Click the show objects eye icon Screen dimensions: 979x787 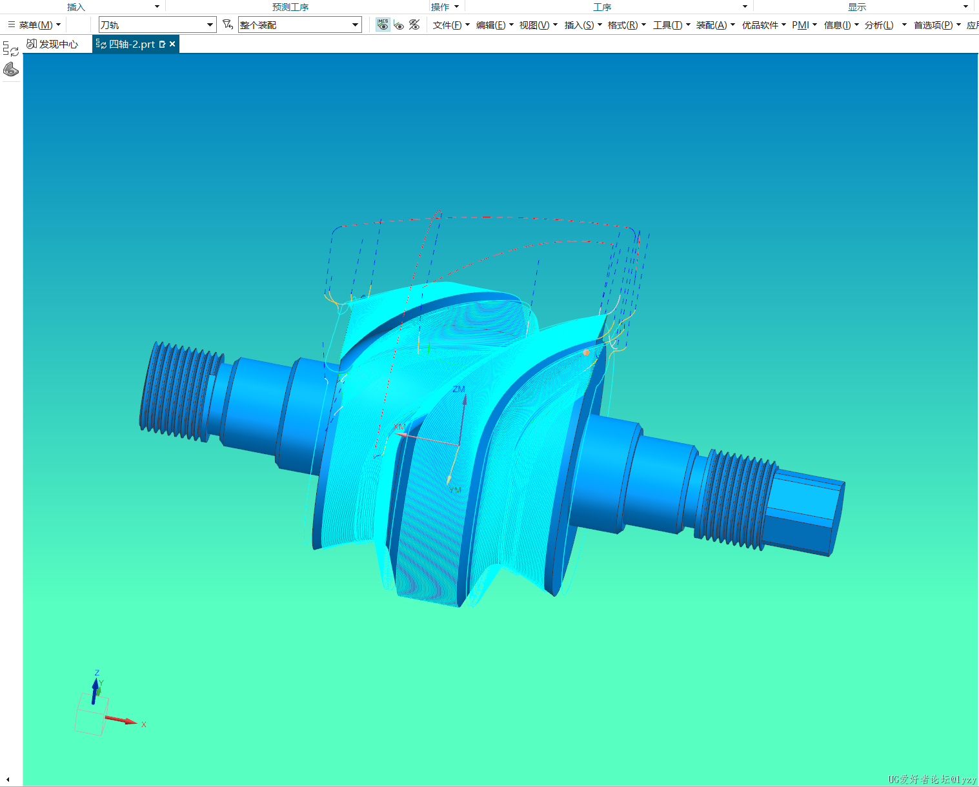pyautogui.click(x=399, y=25)
